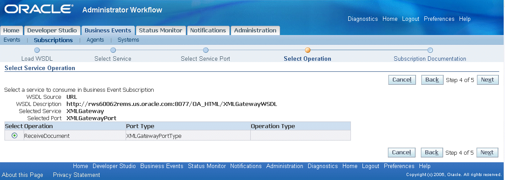This screenshot has width=505, height=180.
Task: Open the Administration tab
Action: (x=255, y=31)
